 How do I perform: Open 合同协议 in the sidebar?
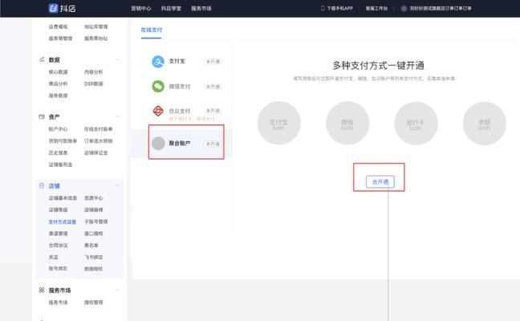pyautogui.click(x=58, y=246)
